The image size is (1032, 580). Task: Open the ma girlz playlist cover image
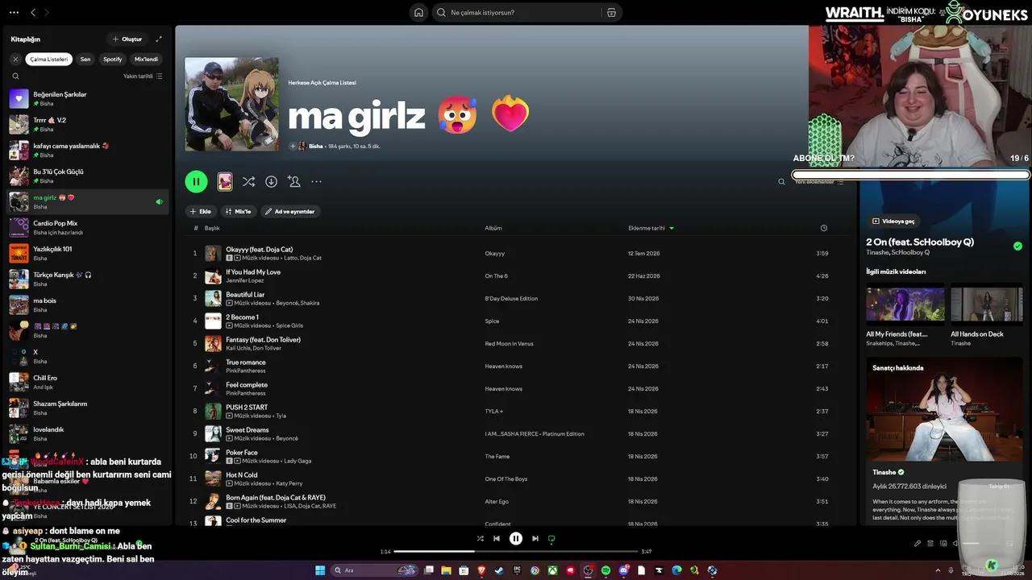point(231,104)
